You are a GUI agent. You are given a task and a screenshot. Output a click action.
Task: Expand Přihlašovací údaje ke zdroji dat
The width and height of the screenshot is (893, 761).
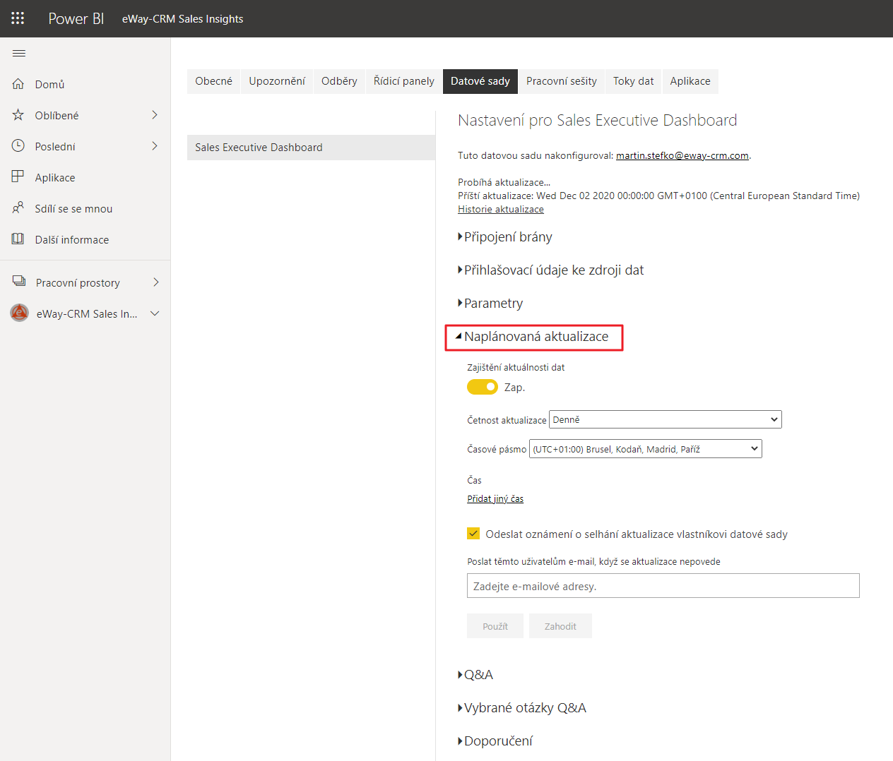click(x=551, y=270)
